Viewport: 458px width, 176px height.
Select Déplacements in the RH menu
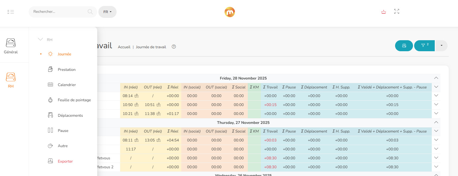click(x=70, y=115)
